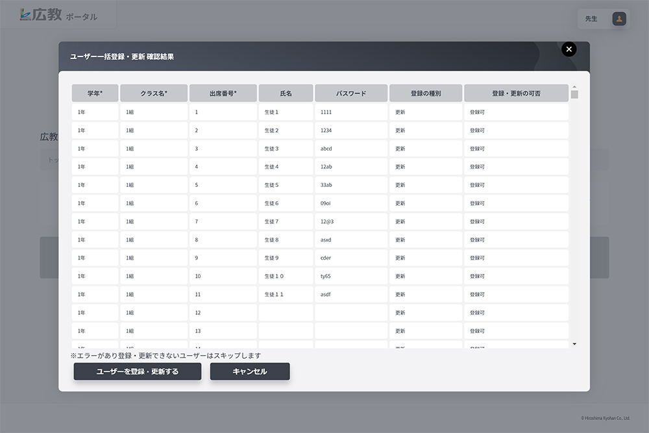Image resolution: width=649 pixels, height=433 pixels.
Task: Click the teacher profile avatar icon
Action: click(x=618, y=19)
